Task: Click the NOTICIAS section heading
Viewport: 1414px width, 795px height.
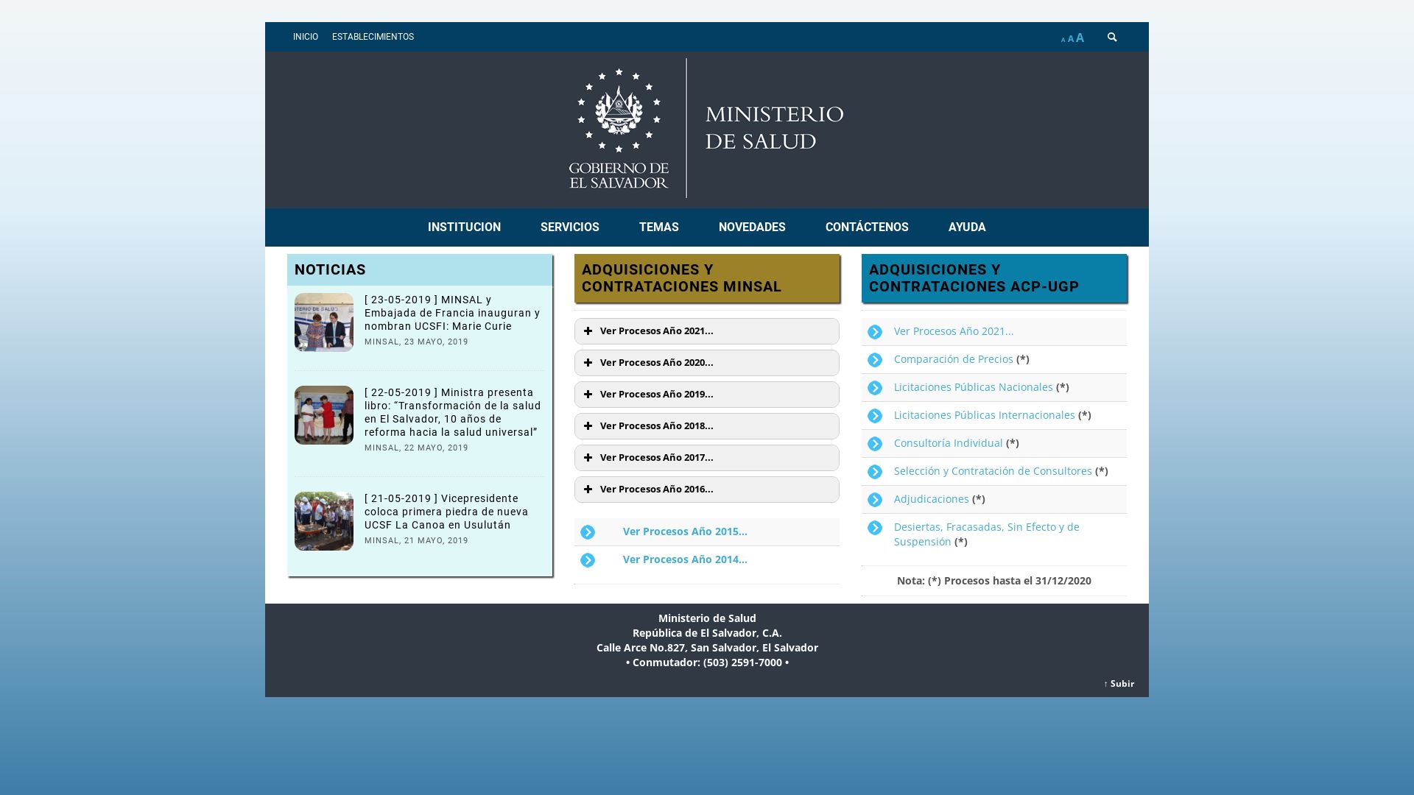Action: point(330,270)
